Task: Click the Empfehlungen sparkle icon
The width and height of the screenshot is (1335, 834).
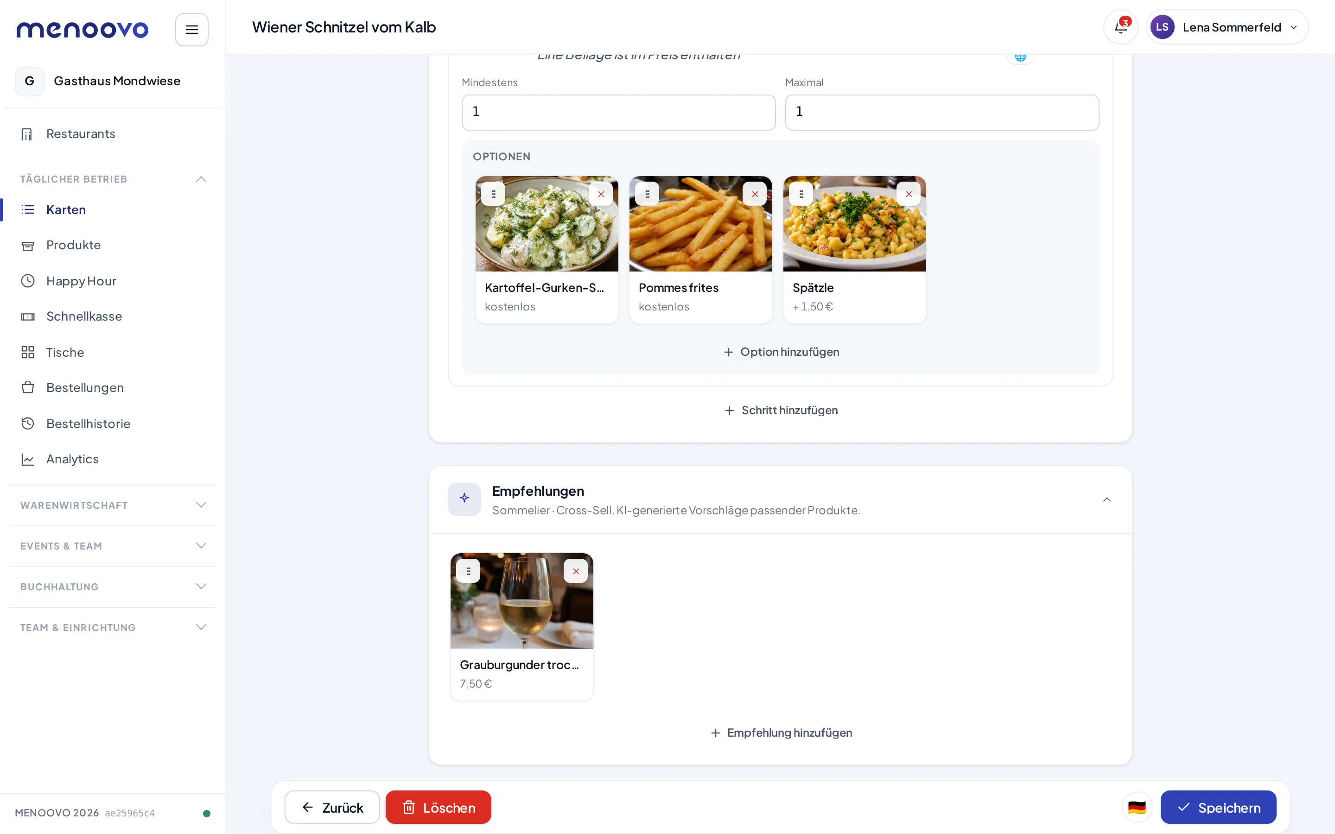Action: [464, 499]
